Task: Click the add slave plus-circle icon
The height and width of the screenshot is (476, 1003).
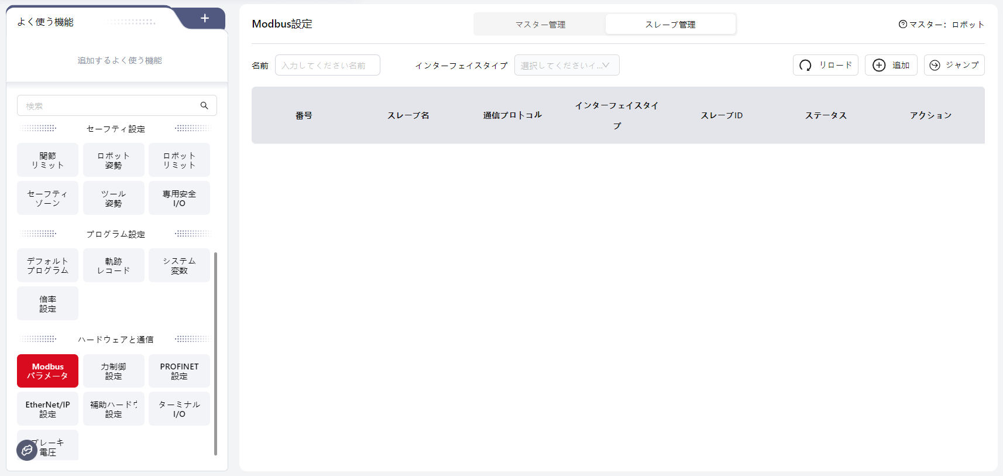Action: 878,65
